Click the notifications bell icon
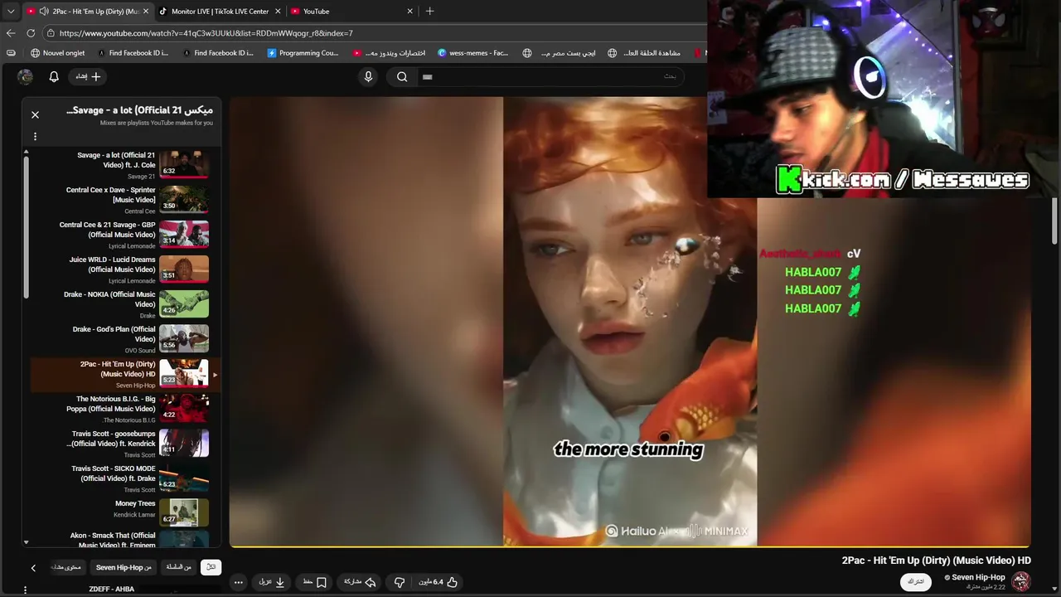1061x597 pixels. [54, 76]
